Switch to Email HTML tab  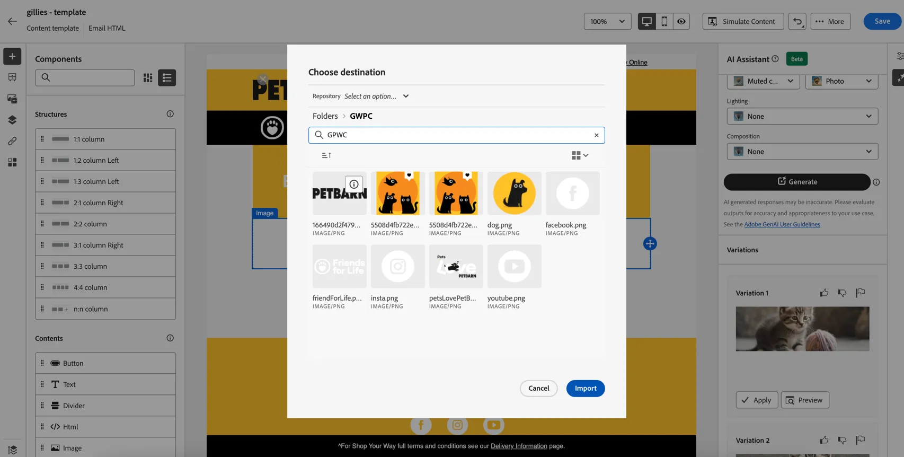(x=107, y=28)
